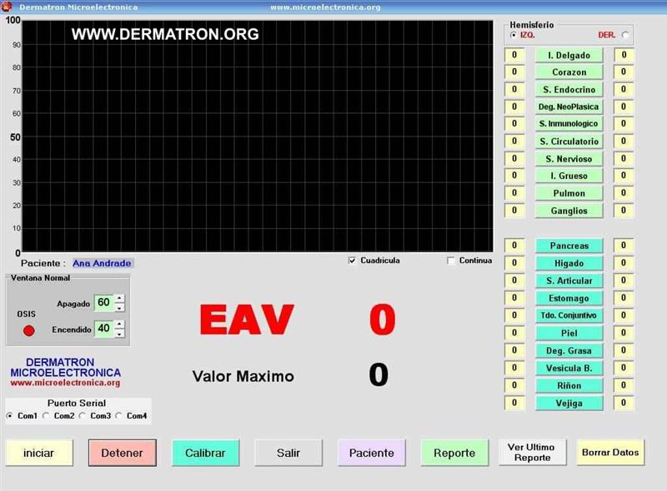Click the Calibrar button
Viewport: 667px width, 491px height.
click(205, 453)
